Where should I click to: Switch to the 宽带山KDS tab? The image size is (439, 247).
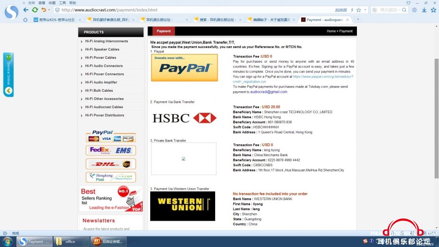[x=57, y=20]
